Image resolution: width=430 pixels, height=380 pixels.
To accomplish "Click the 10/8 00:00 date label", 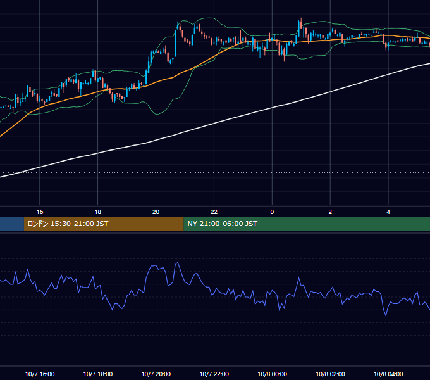I will (x=273, y=374).
